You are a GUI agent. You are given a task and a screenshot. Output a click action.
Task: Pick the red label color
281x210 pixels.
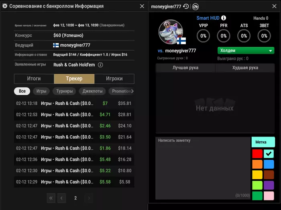pos(257,154)
